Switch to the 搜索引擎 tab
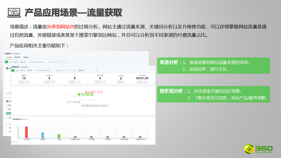 [17, 57]
